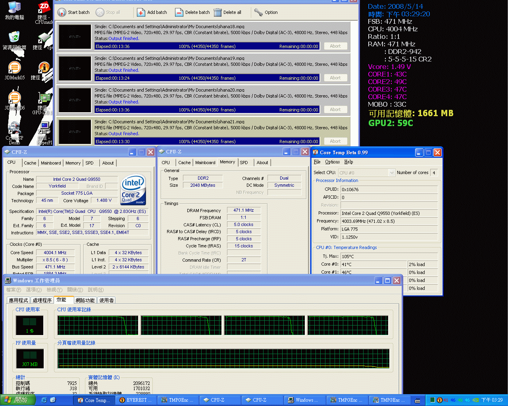This screenshot has height=406, width=508.
Task: Select the shana20.mpg preview thumbnail
Action: pos(75,100)
